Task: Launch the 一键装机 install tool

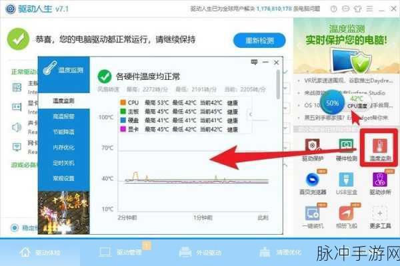Action: pyautogui.click(x=313, y=217)
